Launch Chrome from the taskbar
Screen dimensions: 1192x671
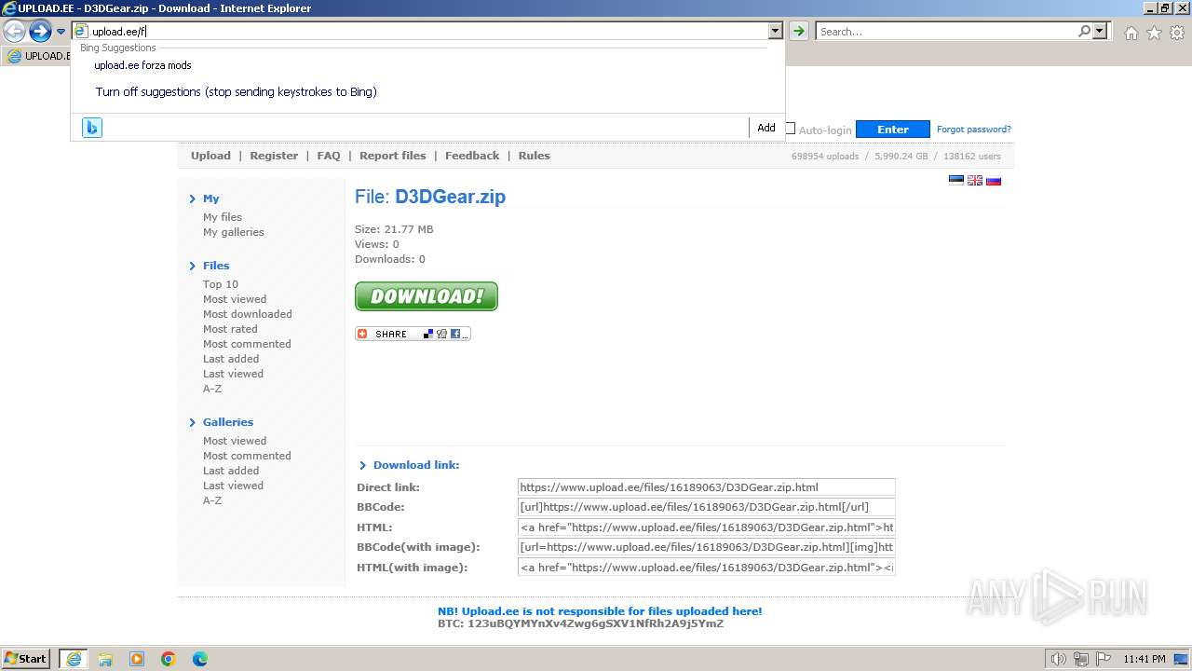(169, 659)
